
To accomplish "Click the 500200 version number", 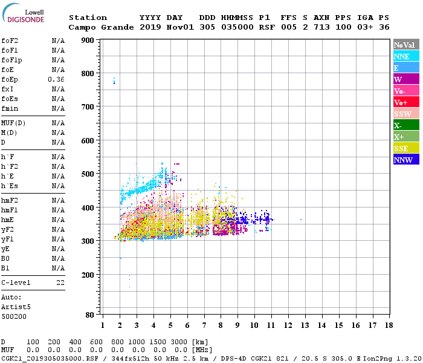I will (14, 316).
